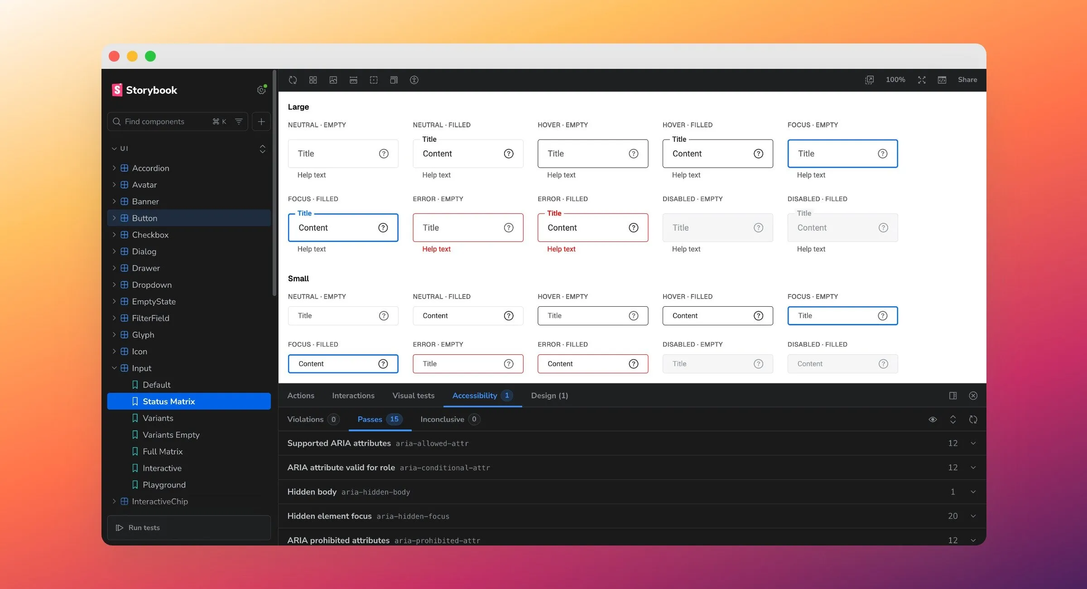Change addon panel orientation icon
The image size is (1087, 589).
point(953,396)
